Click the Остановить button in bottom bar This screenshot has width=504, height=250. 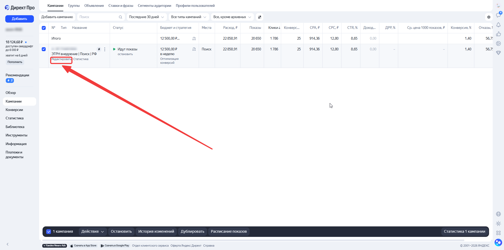(x=121, y=232)
